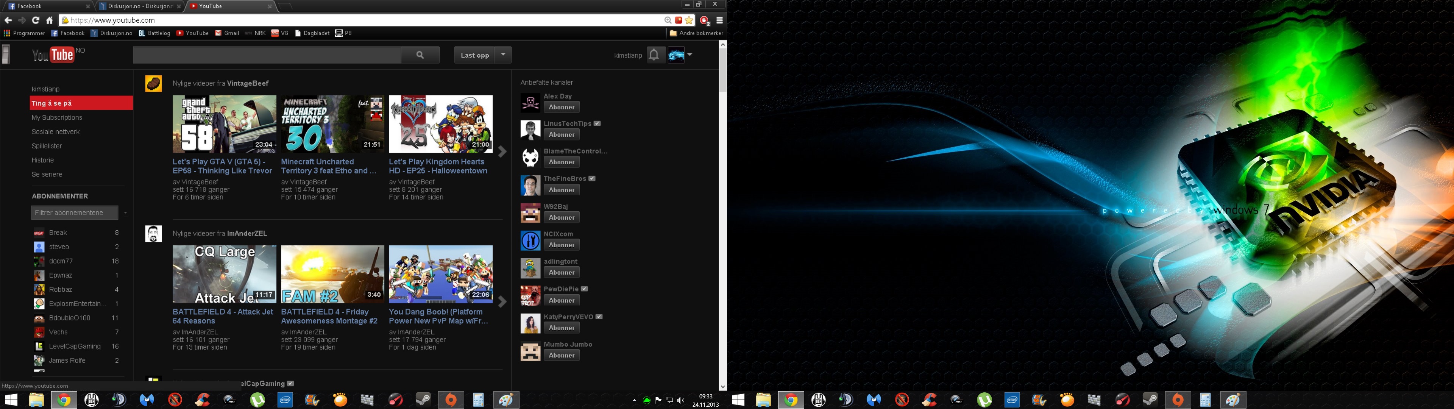This screenshot has width=1454, height=409.
Task: Open Historie in sidebar
Action: [x=43, y=160]
